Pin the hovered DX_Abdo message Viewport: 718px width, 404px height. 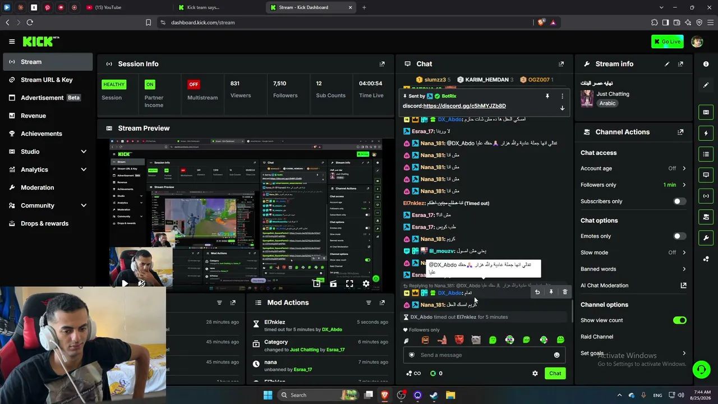pos(551,292)
